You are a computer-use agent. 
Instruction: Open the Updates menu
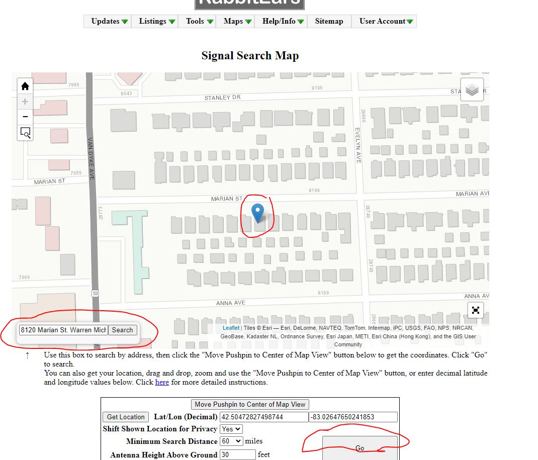coord(109,21)
